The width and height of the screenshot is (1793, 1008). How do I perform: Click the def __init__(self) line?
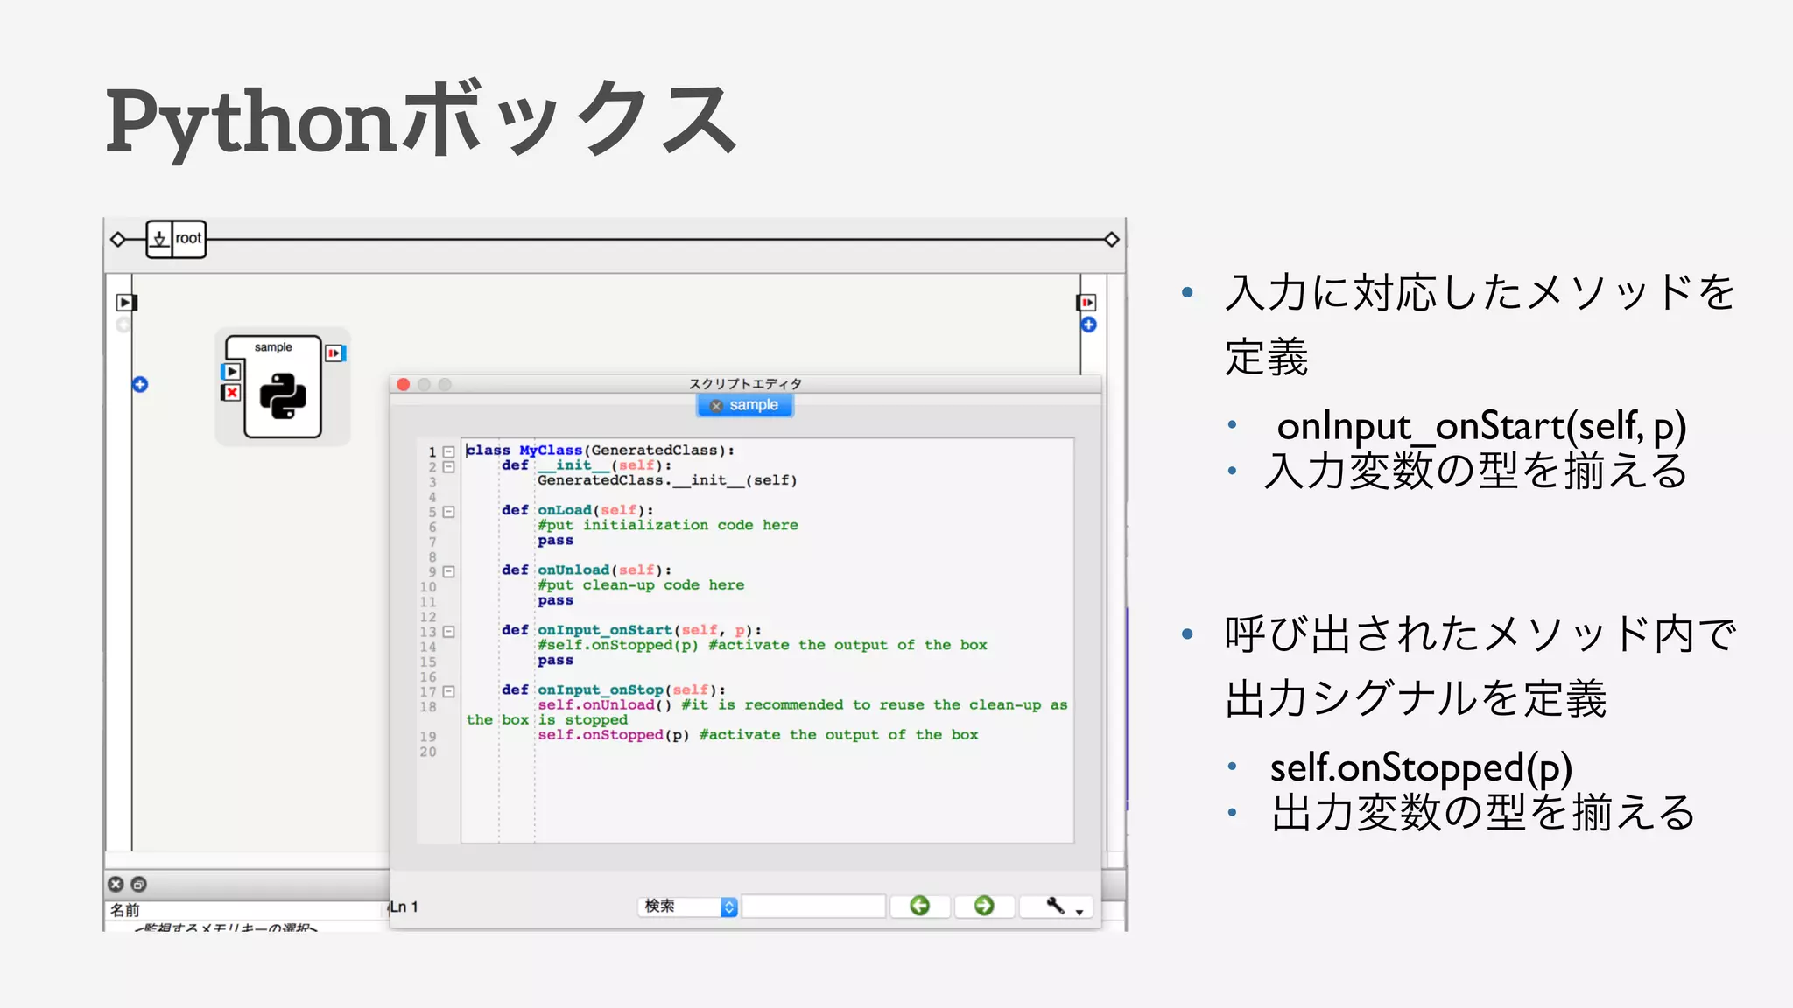coord(587,465)
